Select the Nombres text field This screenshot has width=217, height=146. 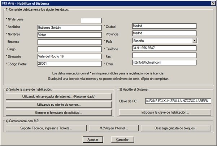coord(69,35)
